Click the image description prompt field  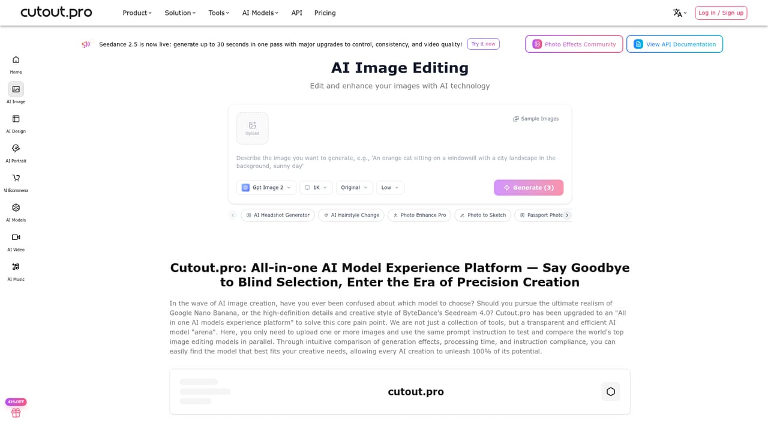pyautogui.click(x=400, y=162)
